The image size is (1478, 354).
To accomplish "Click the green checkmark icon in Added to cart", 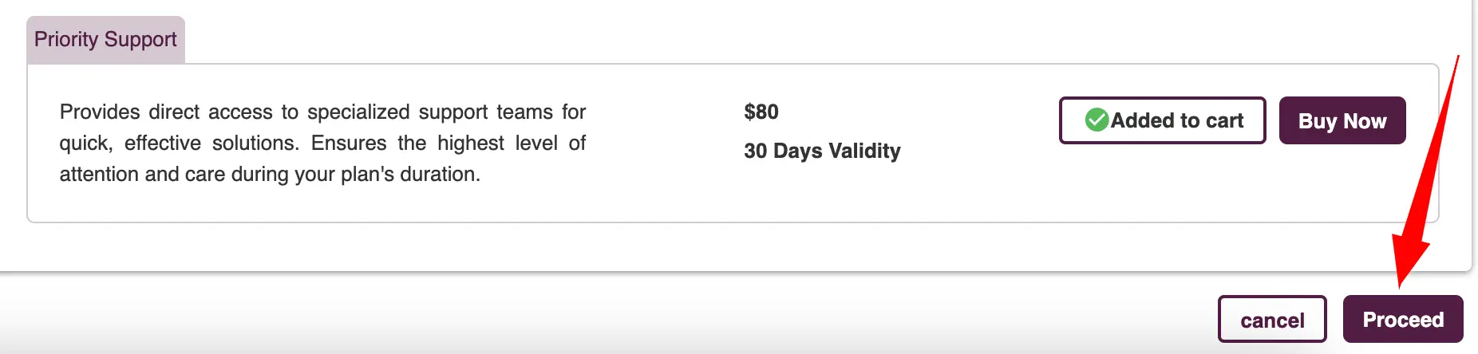I will coord(1097,120).
